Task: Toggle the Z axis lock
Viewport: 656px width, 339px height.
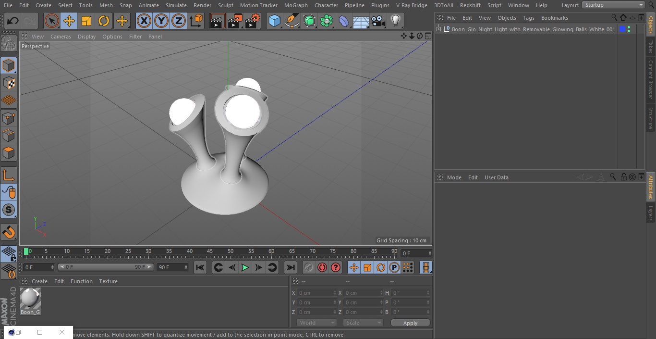Action: (179, 21)
